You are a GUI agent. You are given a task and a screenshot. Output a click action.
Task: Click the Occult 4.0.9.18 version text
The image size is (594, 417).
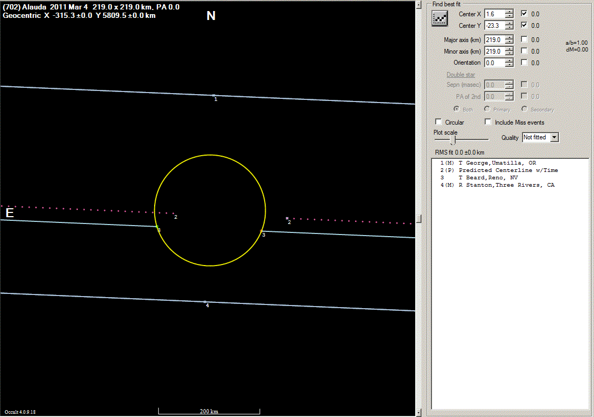20,412
